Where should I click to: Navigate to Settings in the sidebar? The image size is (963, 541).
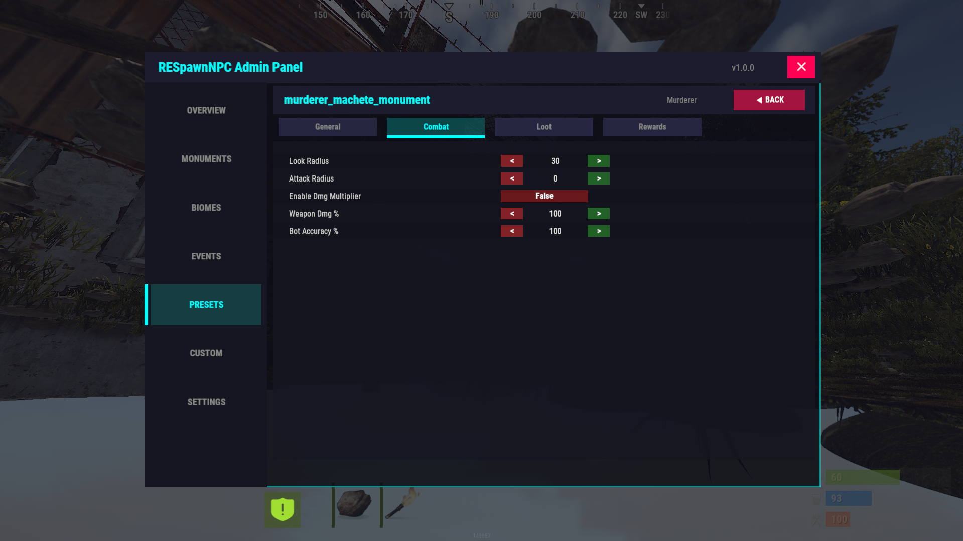click(206, 402)
